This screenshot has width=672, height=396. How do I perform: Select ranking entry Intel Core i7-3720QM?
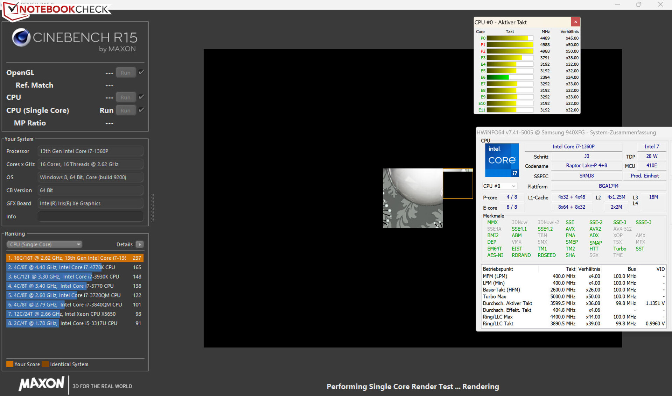pos(75,295)
